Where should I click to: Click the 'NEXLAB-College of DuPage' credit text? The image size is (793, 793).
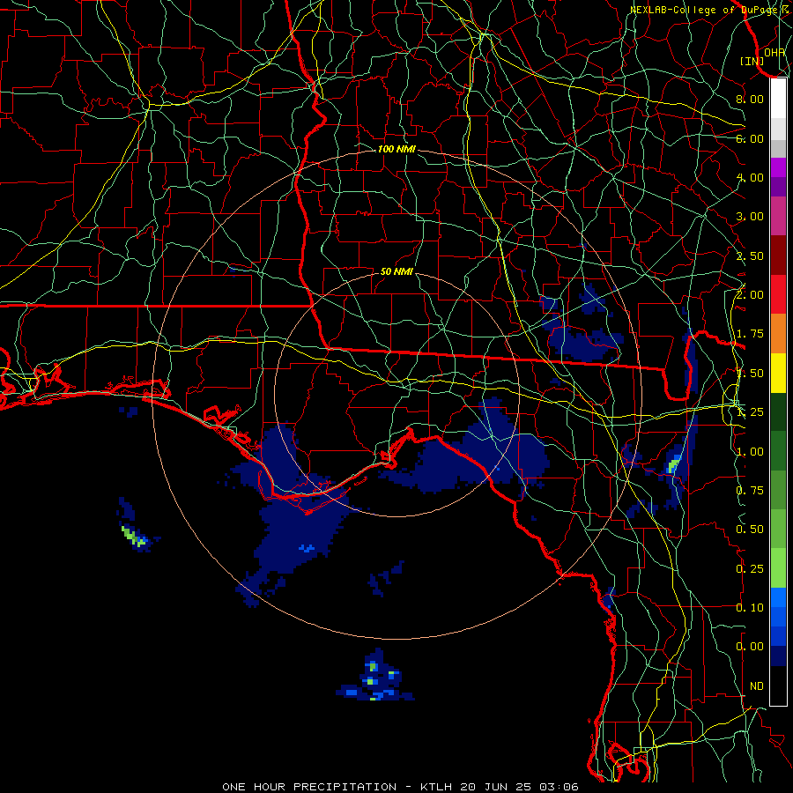point(704,10)
